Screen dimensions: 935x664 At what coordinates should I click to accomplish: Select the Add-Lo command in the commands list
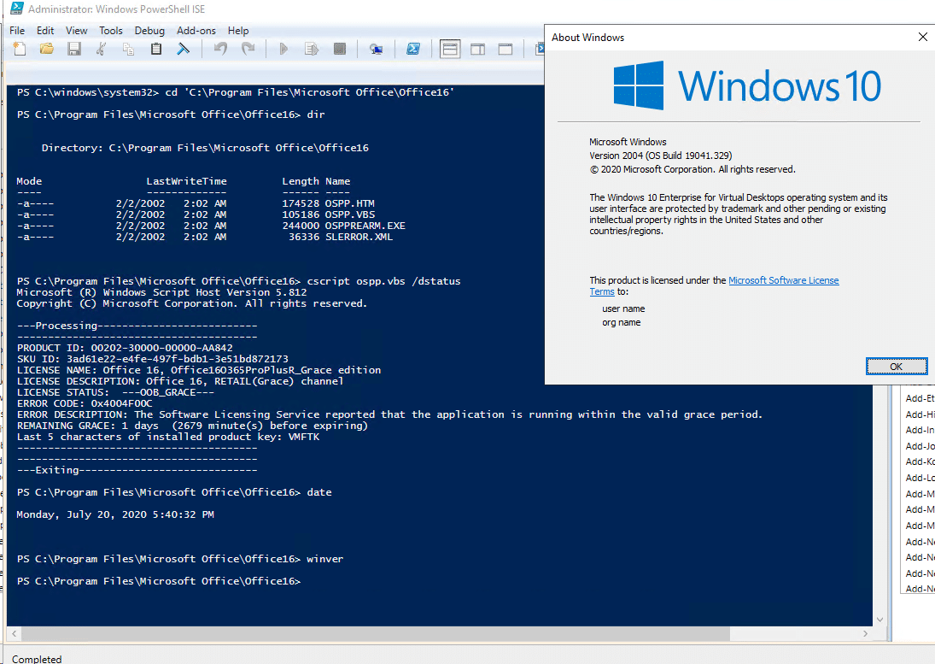pyautogui.click(x=920, y=478)
